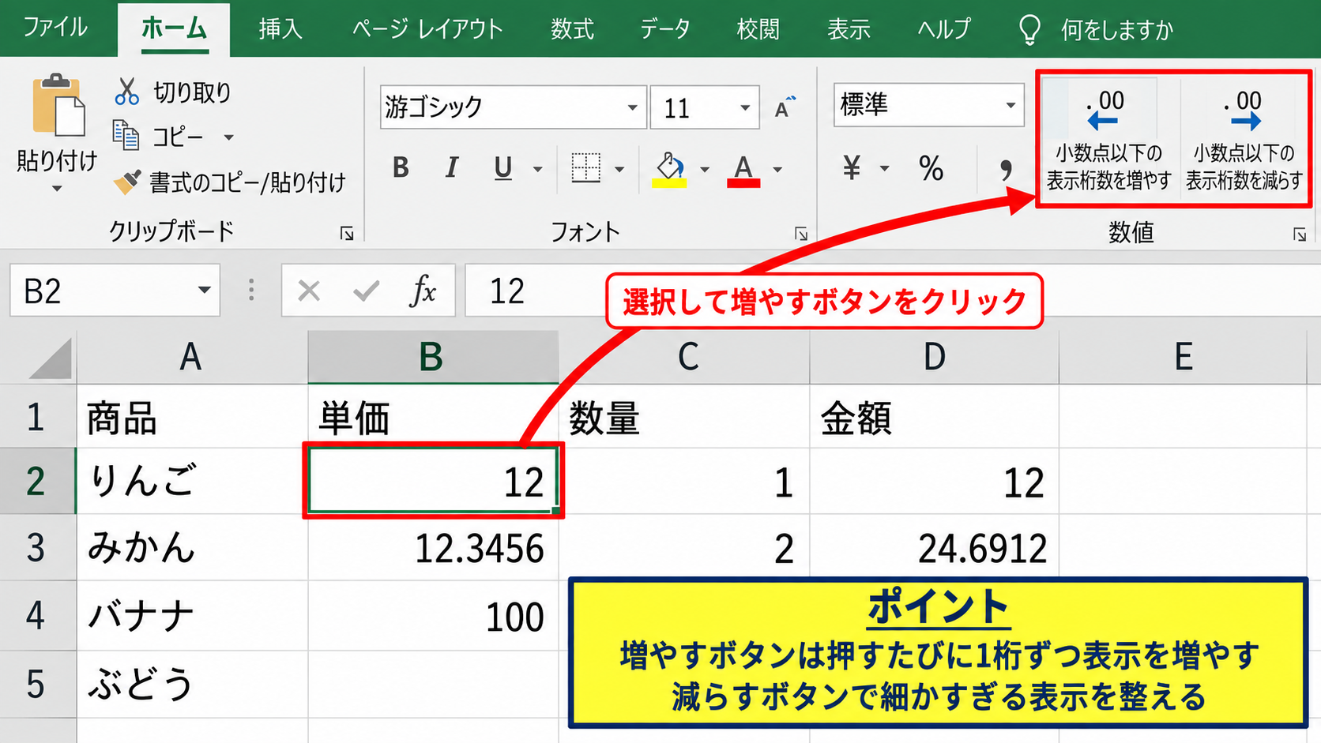Viewport: 1321px width, 743px height.
Task: Open the 游ゴシック font name dropdown
Action: coord(632,107)
